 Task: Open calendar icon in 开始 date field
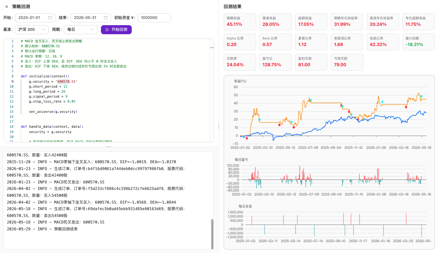point(50,18)
